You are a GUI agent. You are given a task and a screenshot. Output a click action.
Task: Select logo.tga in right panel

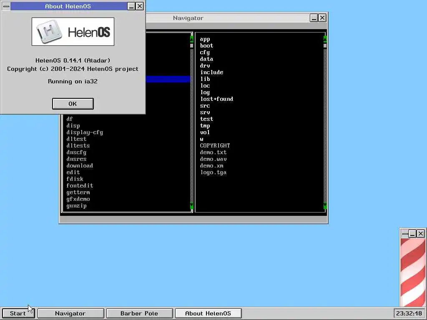[213, 172]
